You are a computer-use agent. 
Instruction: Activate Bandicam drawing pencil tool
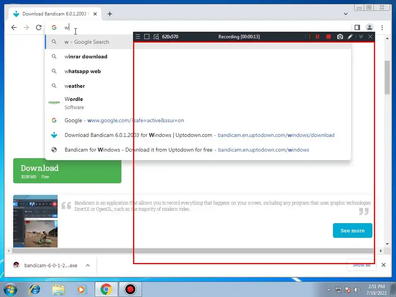point(350,37)
